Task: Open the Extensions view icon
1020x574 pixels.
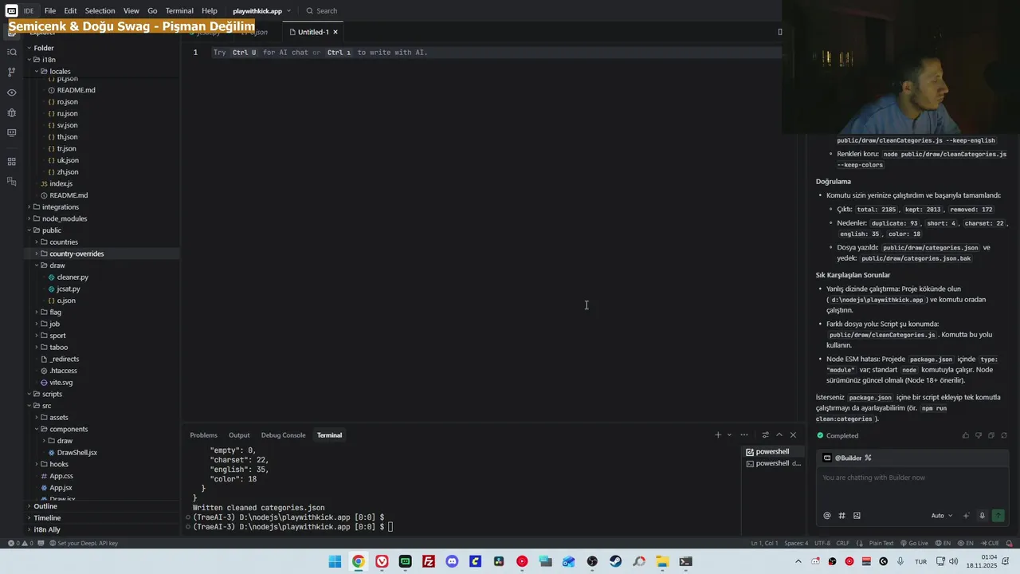Action: coord(11,162)
